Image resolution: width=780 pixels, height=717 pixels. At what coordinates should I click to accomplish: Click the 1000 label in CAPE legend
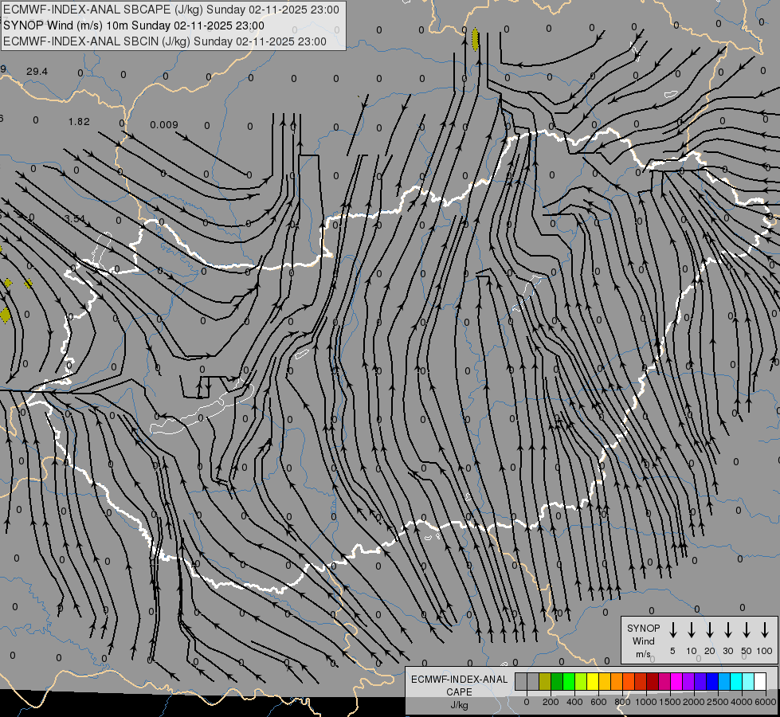pos(645,702)
